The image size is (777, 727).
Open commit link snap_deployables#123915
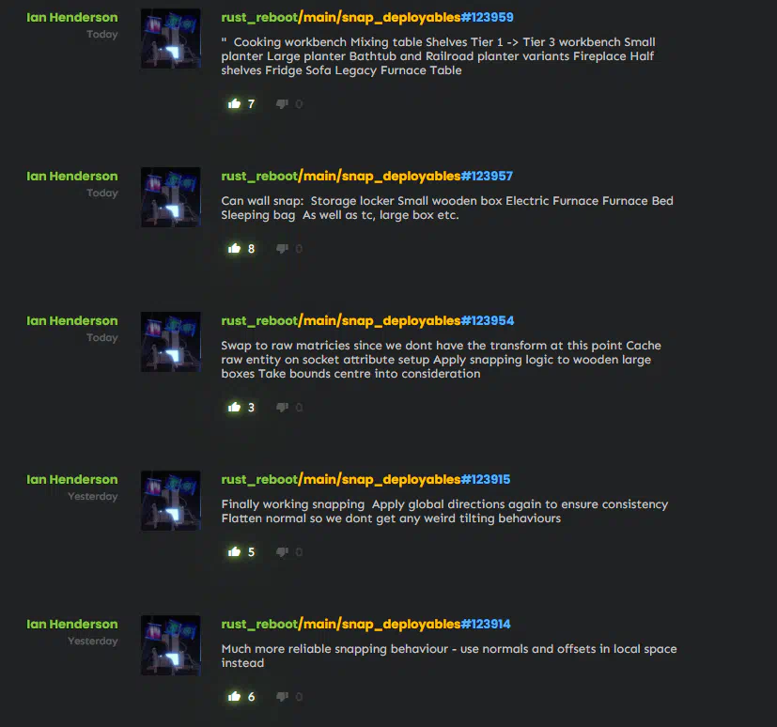(x=365, y=480)
